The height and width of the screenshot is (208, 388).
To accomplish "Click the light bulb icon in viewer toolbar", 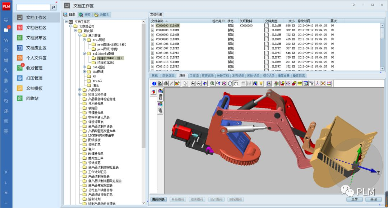I will pos(261,83).
